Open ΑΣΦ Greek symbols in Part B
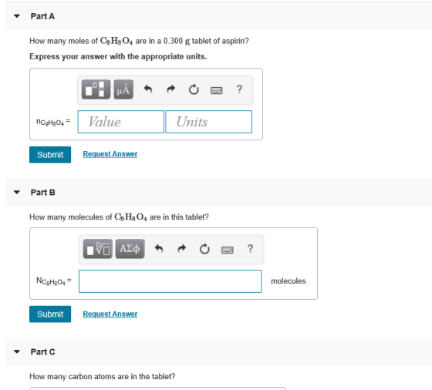The image size is (432, 390). click(x=130, y=249)
